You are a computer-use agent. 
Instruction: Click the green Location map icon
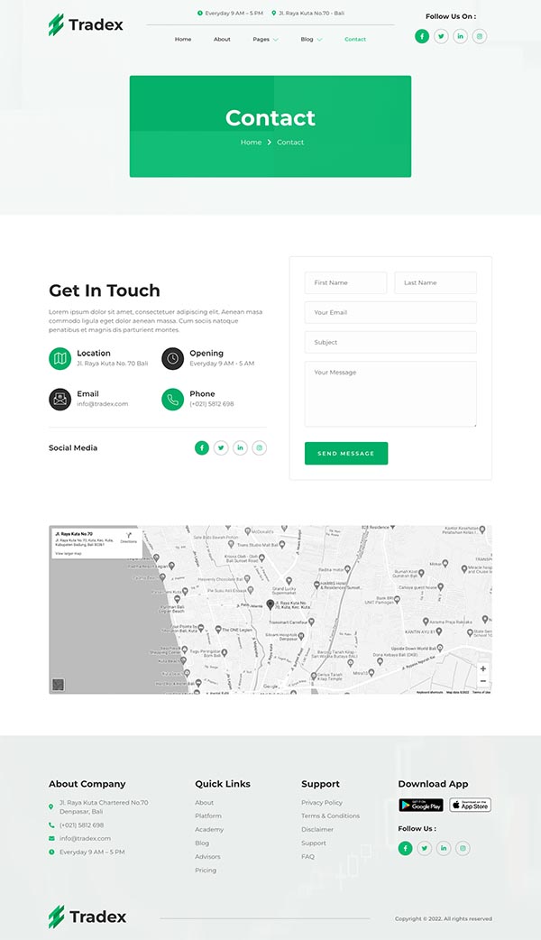coord(60,358)
